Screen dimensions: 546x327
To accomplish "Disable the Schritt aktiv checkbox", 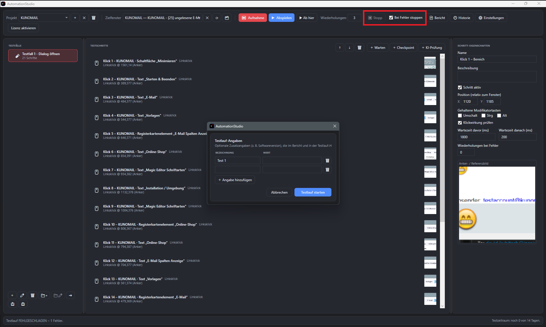I will pos(460,87).
